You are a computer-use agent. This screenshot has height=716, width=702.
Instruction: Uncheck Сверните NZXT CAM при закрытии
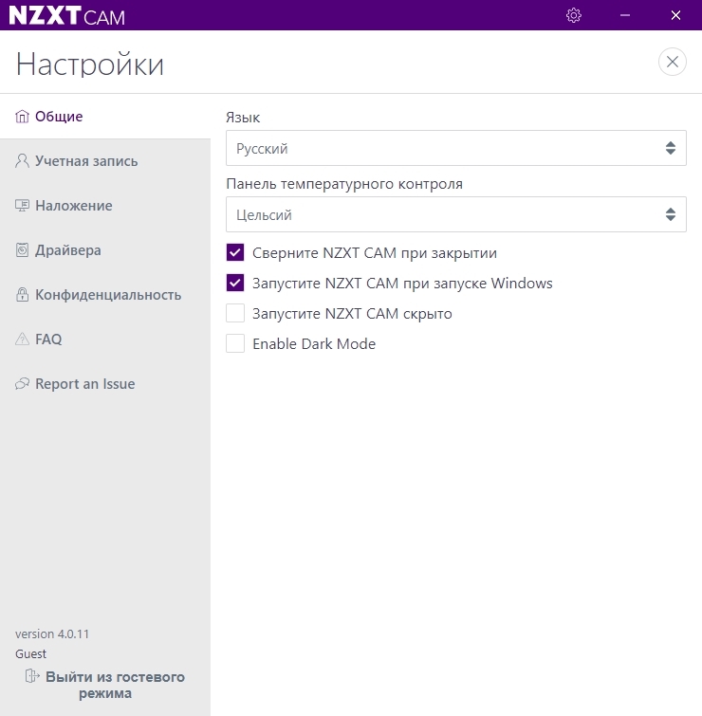tap(235, 253)
